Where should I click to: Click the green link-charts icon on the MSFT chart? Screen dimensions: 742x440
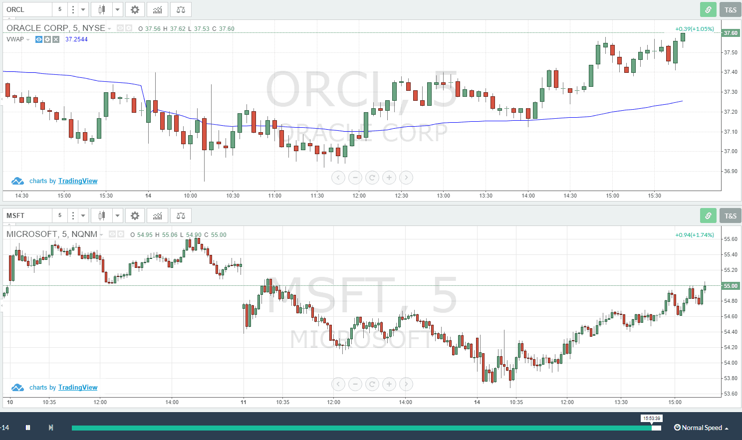[x=708, y=216]
